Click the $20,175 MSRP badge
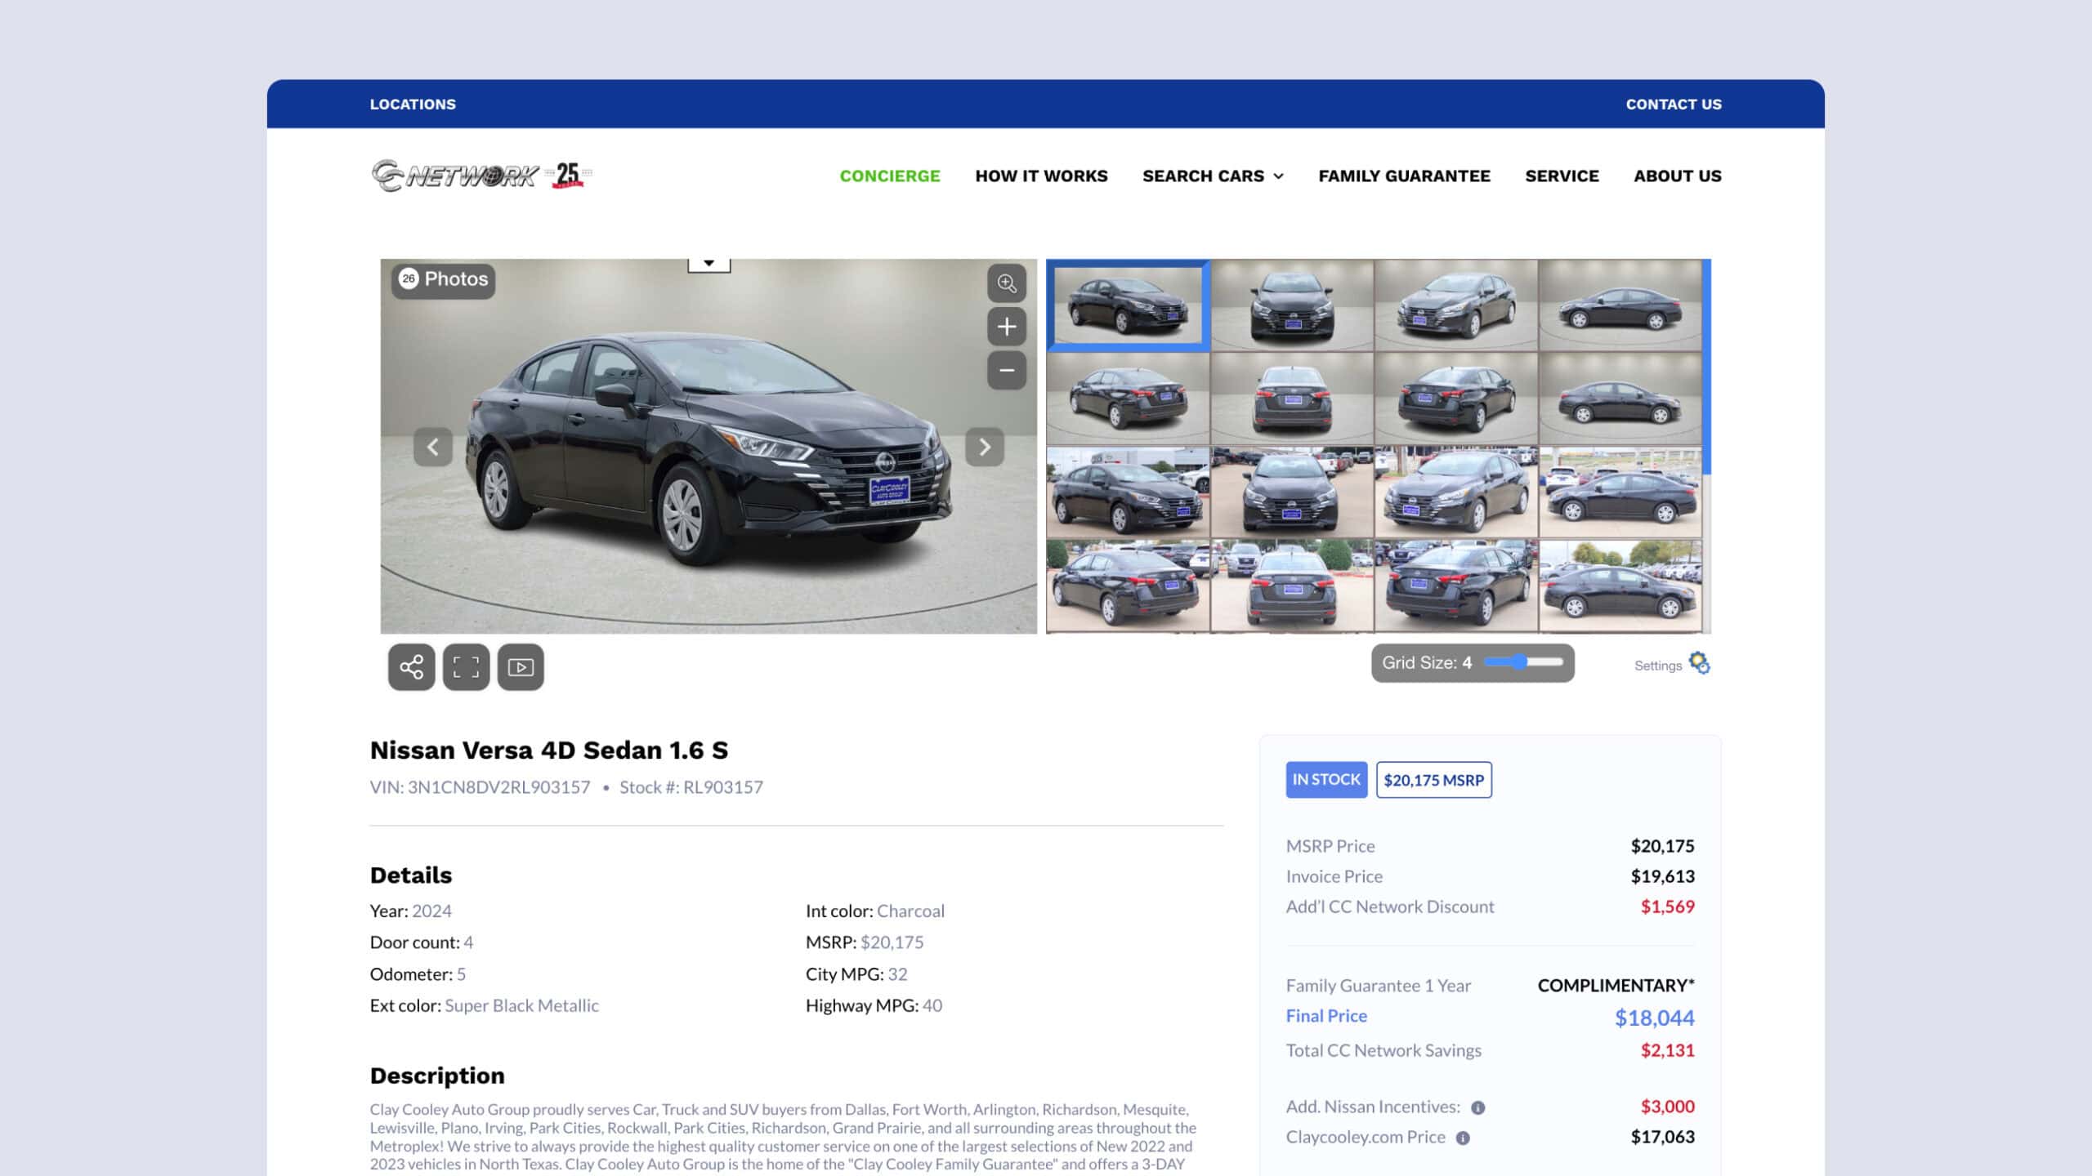This screenshot has width=2092, height=1176. (1434, 780)
